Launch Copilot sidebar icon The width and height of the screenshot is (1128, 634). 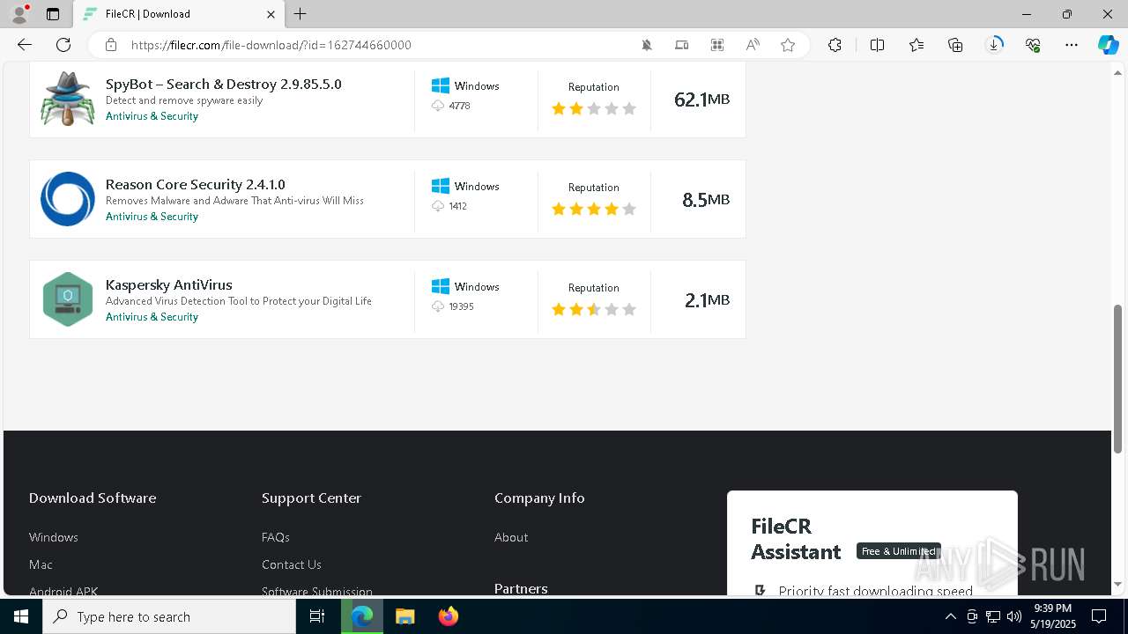[1108, 45]
